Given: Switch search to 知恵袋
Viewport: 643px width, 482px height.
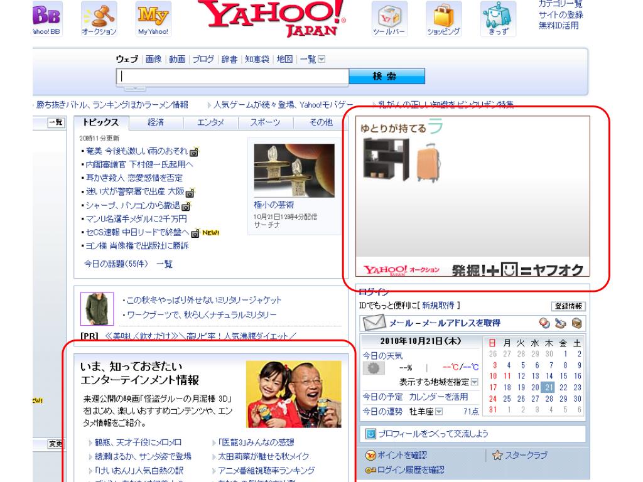Looking at the screenshot, I should point(257,59).
